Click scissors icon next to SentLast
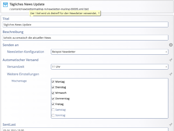The image size is (174, 131). (170, 125)
